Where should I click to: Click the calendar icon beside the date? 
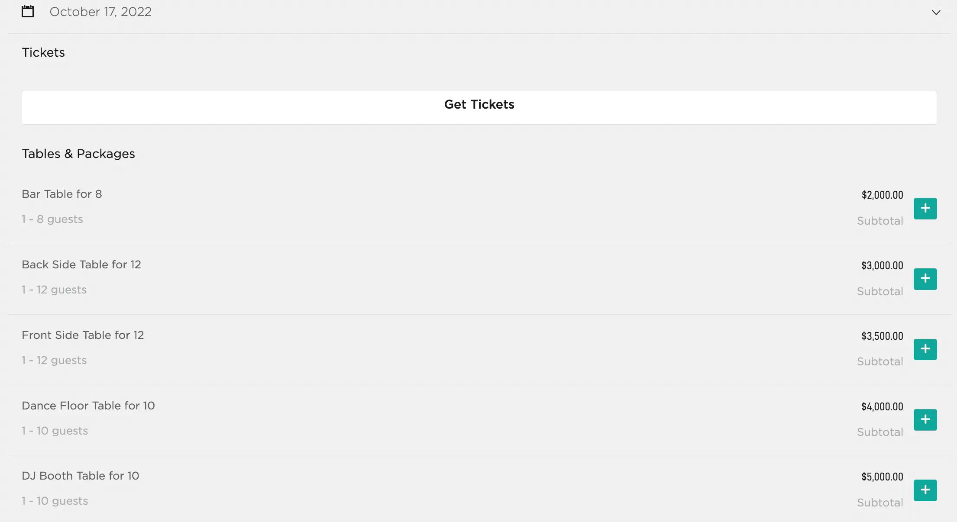pyautogui.click(x=28, y=12)
